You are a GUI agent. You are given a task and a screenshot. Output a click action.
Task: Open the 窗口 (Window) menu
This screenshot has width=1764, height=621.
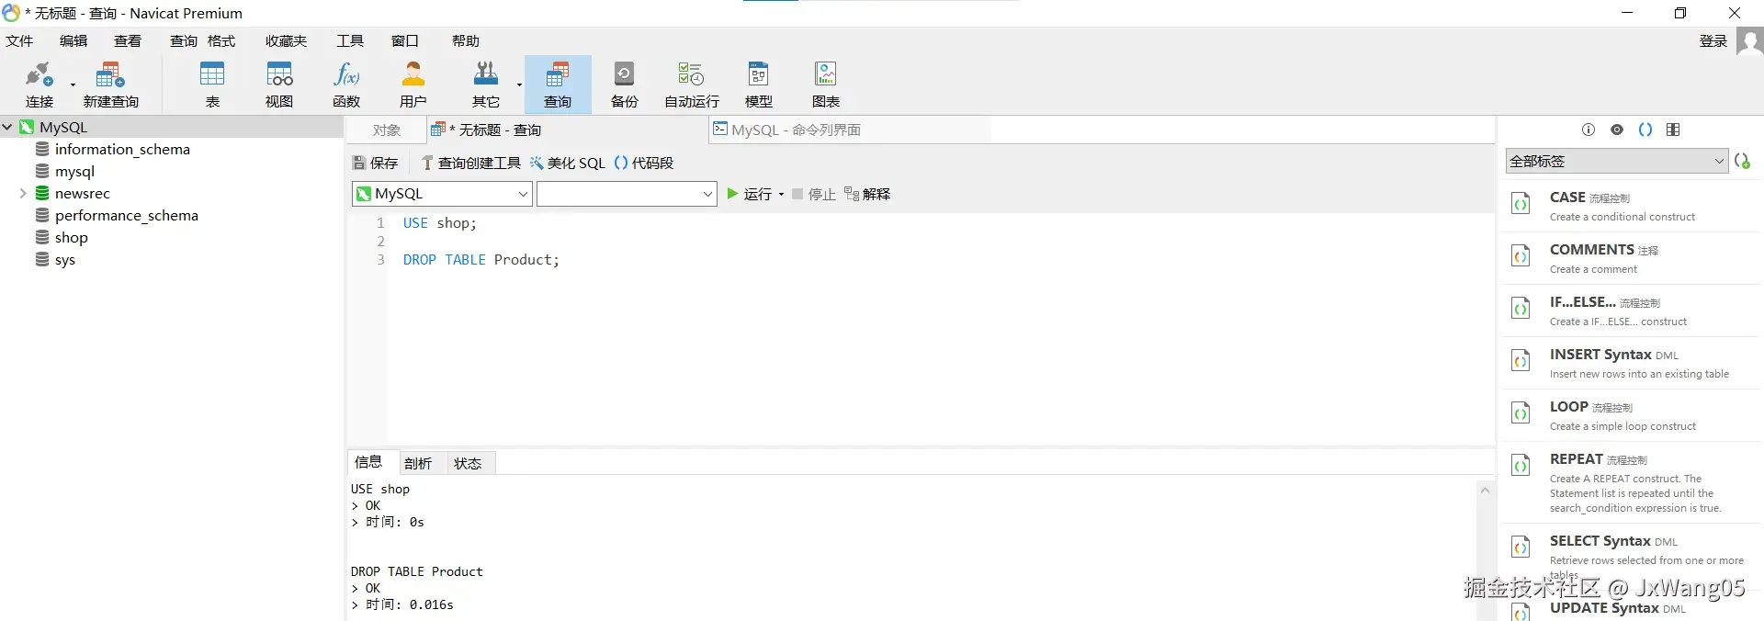[405, 41]
